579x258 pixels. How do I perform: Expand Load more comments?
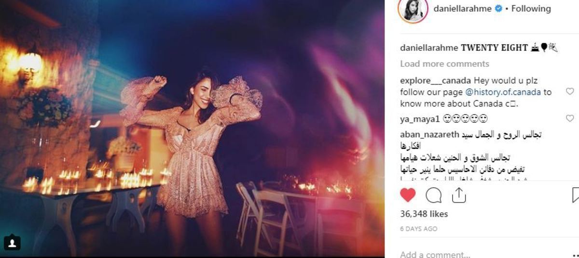click(444, 64)
